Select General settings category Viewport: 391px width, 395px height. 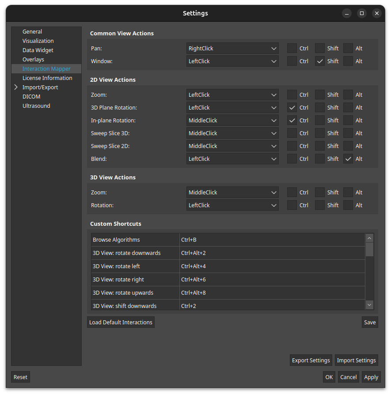(x=46, y=32)
